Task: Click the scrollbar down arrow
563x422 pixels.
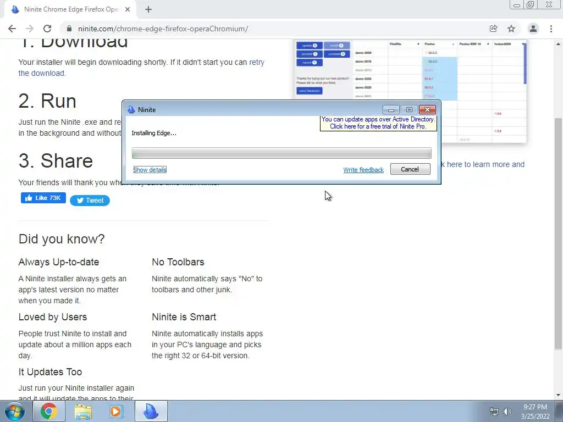Action: click(558, 395)
